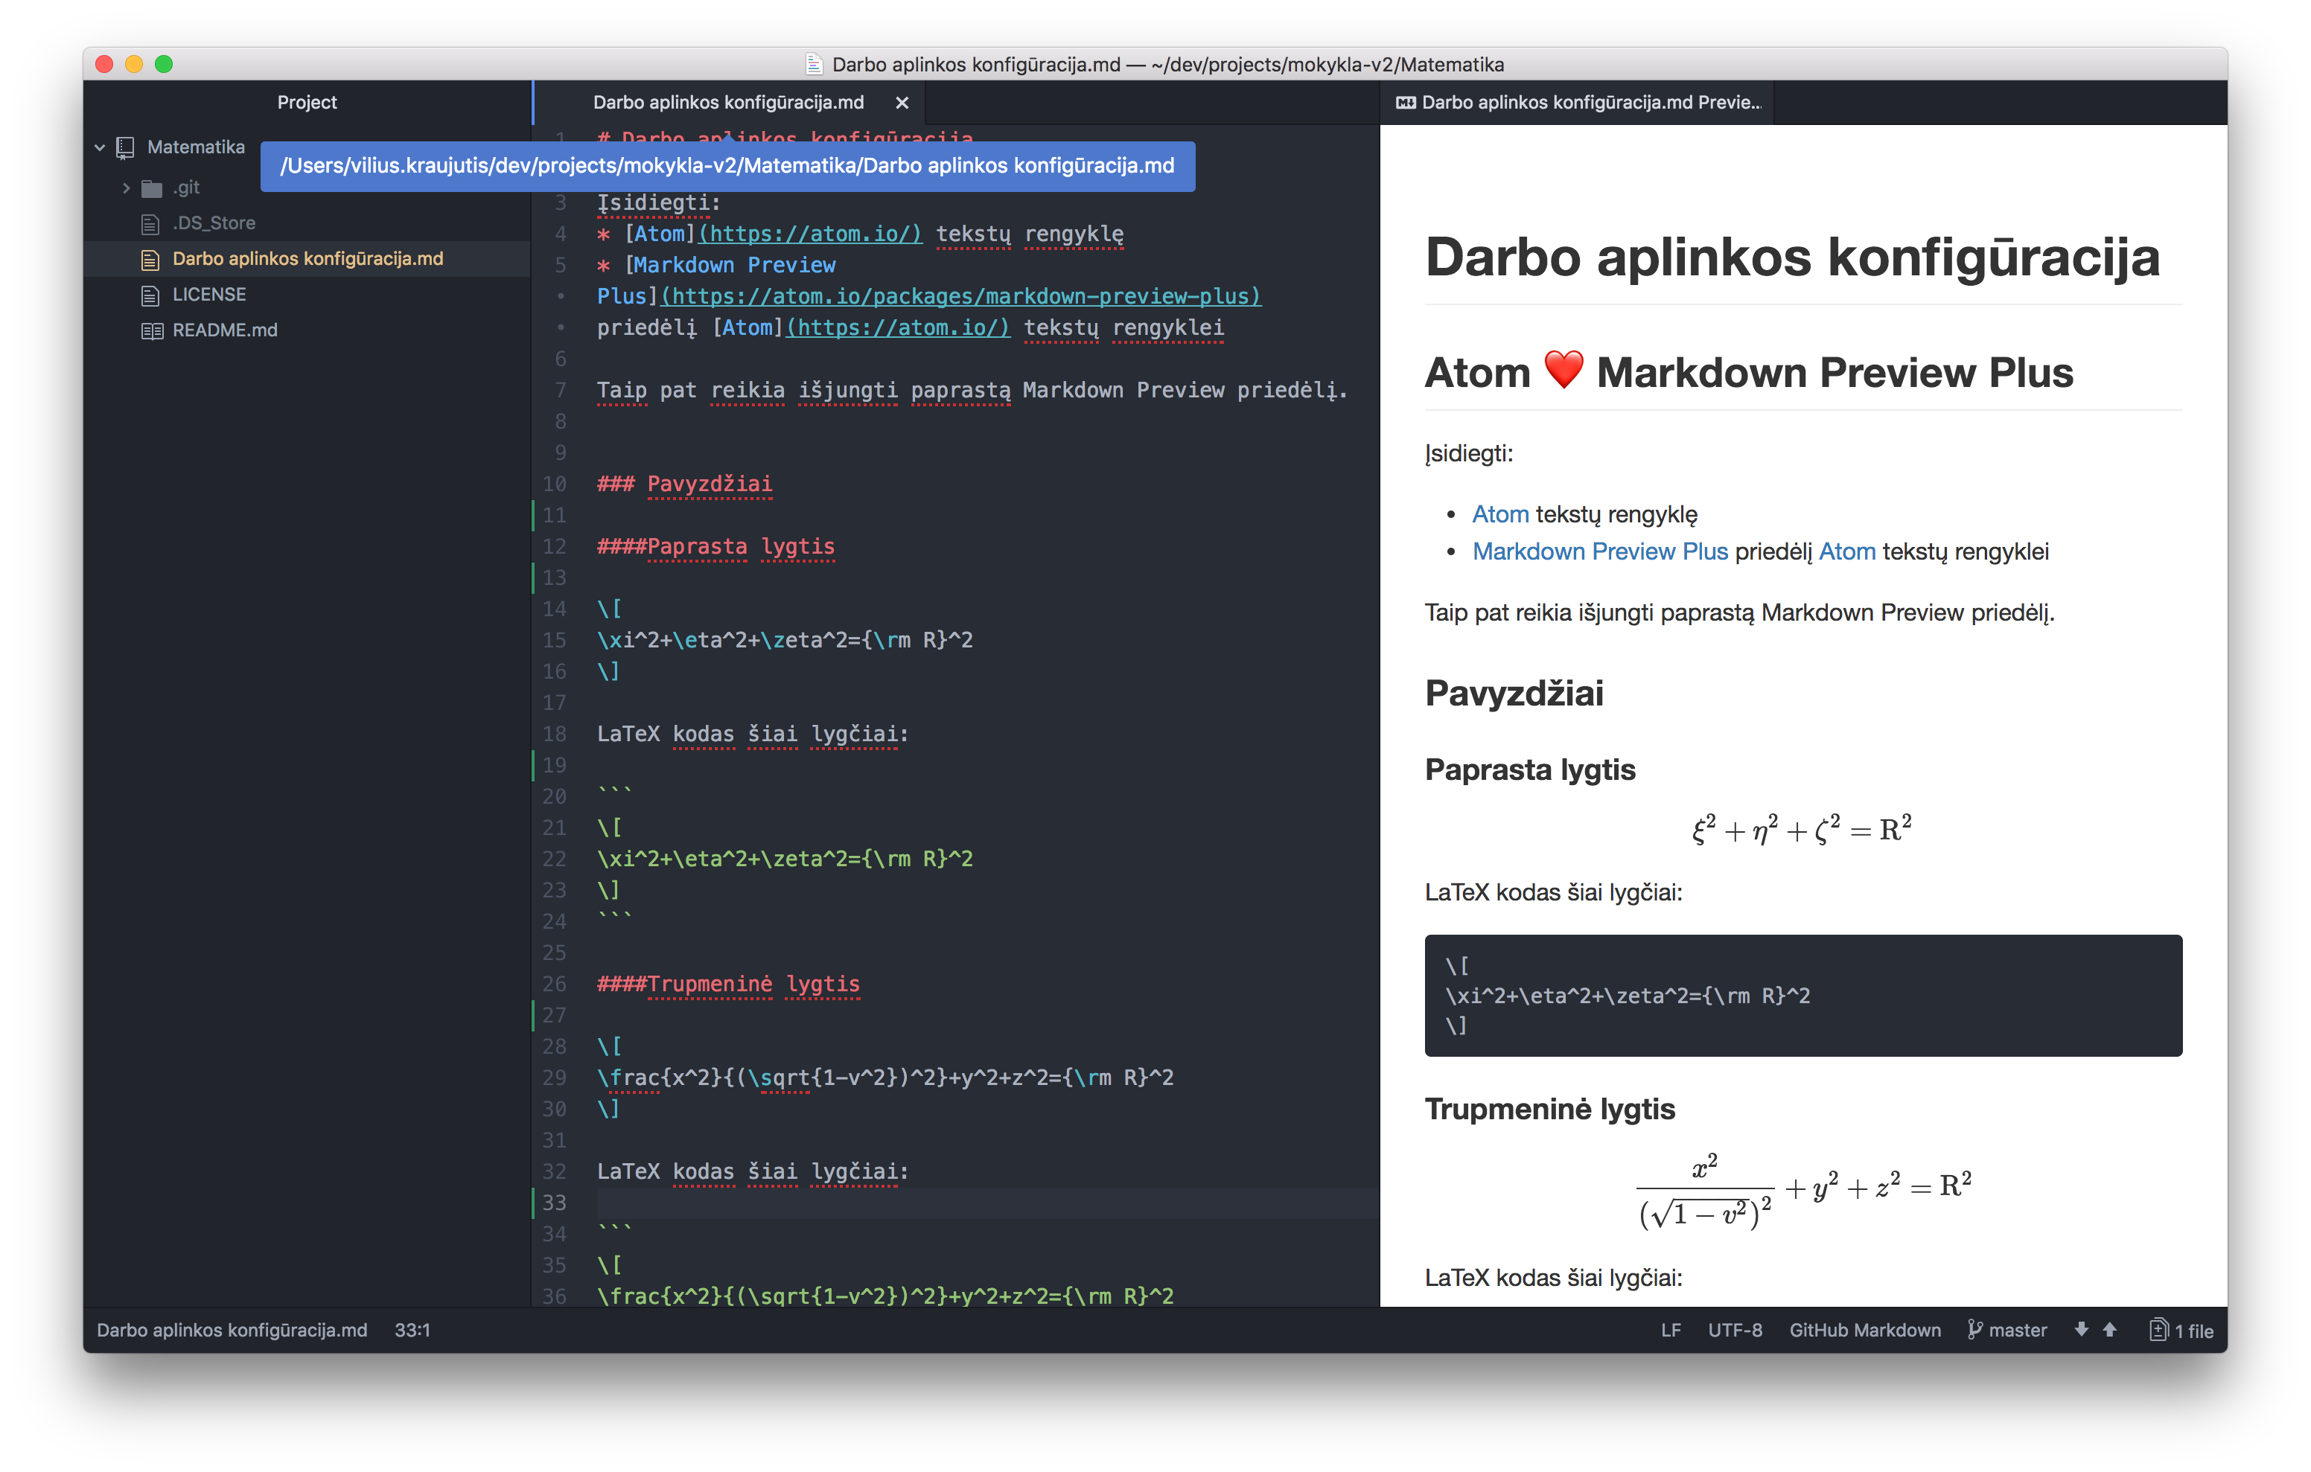This screenshot has height=1472, width=2311.
Task: Change the GitHub Markdown grammar selector
Action: [1865, 1330]
